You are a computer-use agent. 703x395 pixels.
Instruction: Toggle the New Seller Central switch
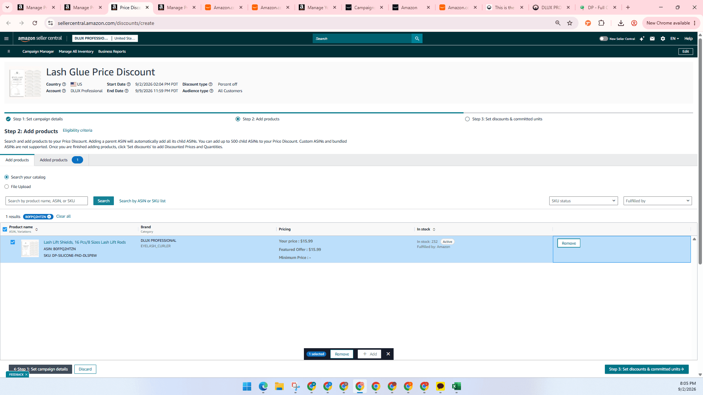(x=603, y=38)
